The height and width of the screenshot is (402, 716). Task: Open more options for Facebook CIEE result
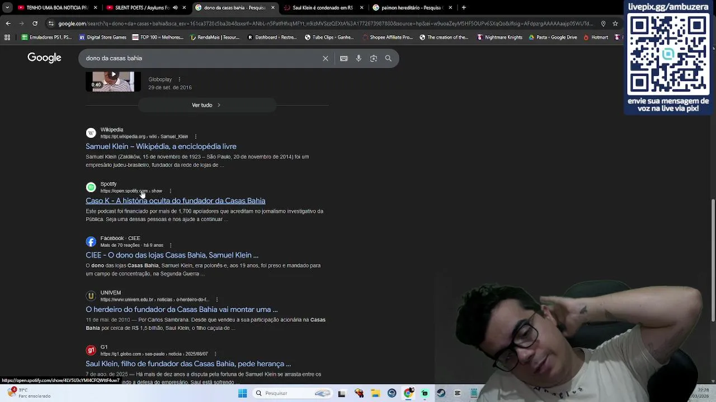click(x=170, y=245)
